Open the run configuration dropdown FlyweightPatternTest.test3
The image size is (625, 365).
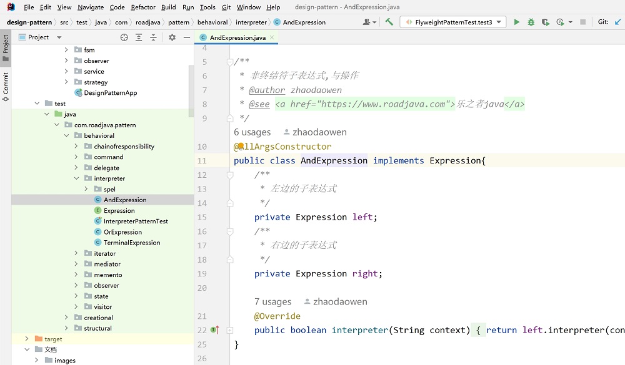pyautogui.click(x=453, y=22)
